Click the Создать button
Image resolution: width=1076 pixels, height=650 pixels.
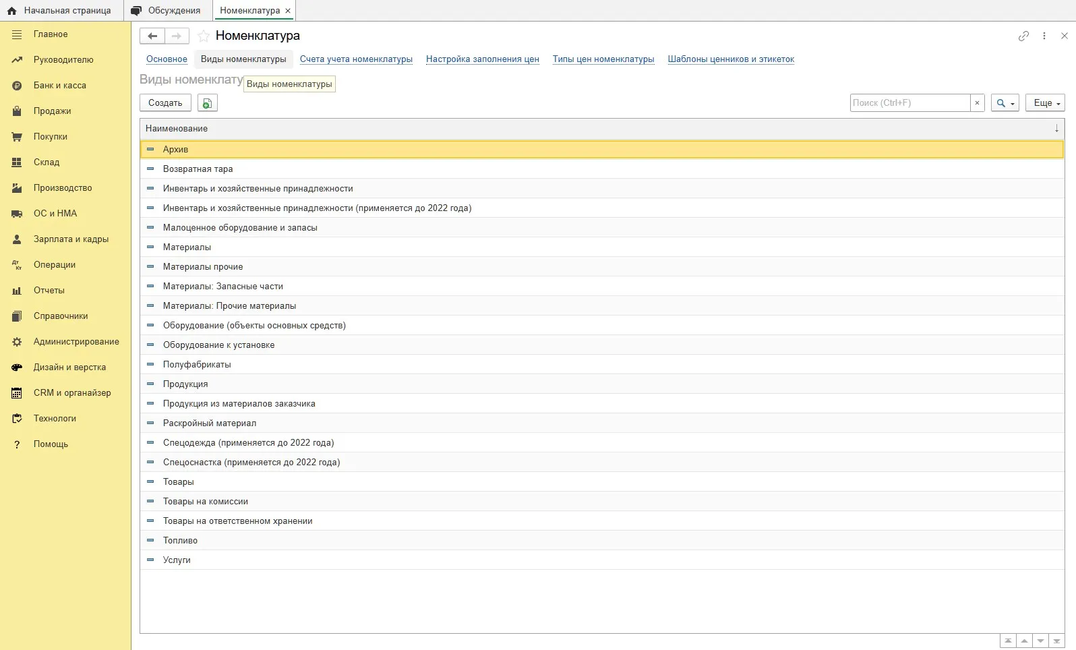(165, 102)
